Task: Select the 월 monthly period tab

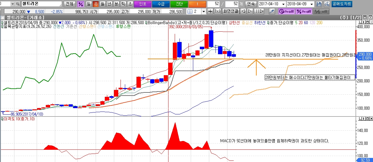Action: tap(102, 4)
